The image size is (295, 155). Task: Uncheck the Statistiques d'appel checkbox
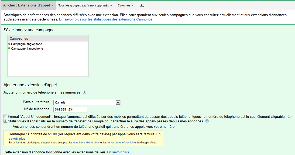click(5, 121)
